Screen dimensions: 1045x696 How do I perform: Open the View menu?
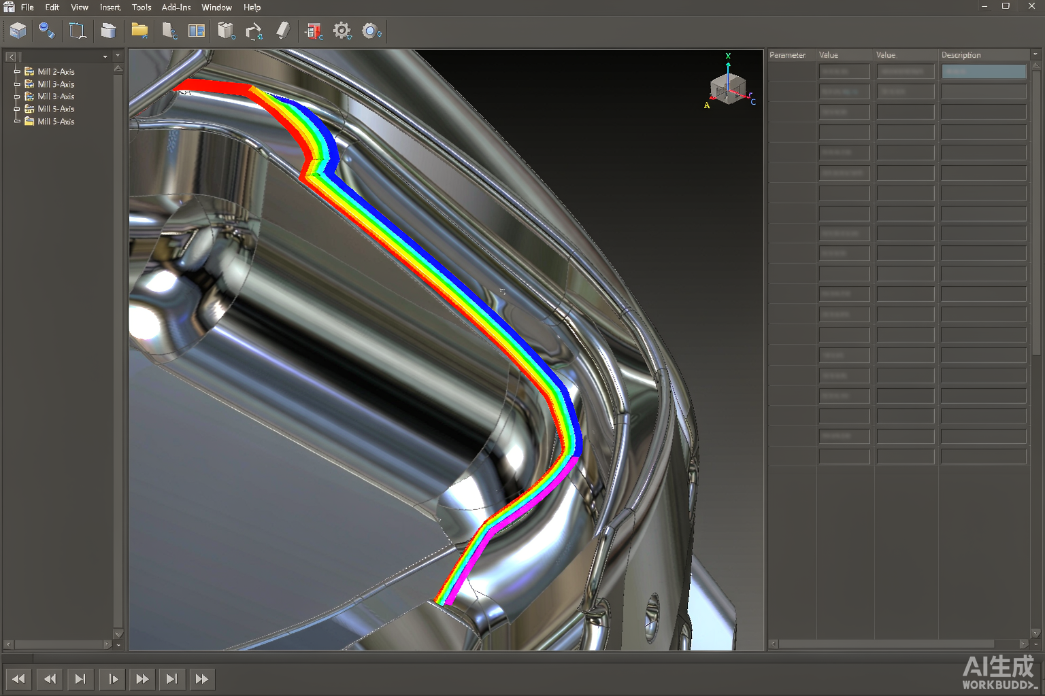tap(80, 7)
